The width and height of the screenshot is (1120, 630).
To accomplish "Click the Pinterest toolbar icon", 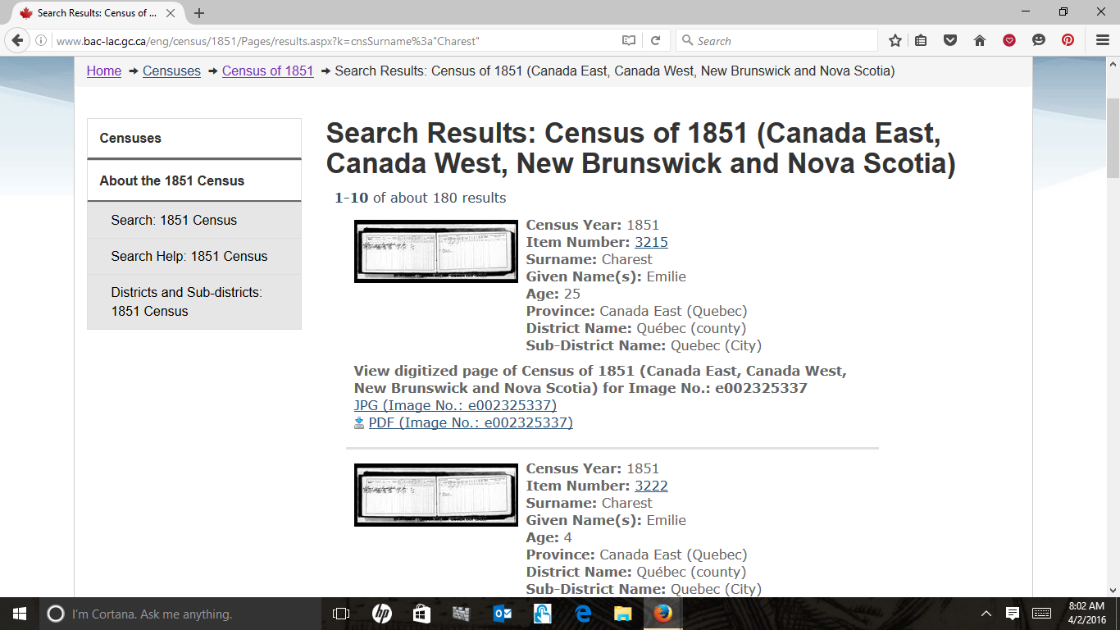I will tap(1068, 40).
